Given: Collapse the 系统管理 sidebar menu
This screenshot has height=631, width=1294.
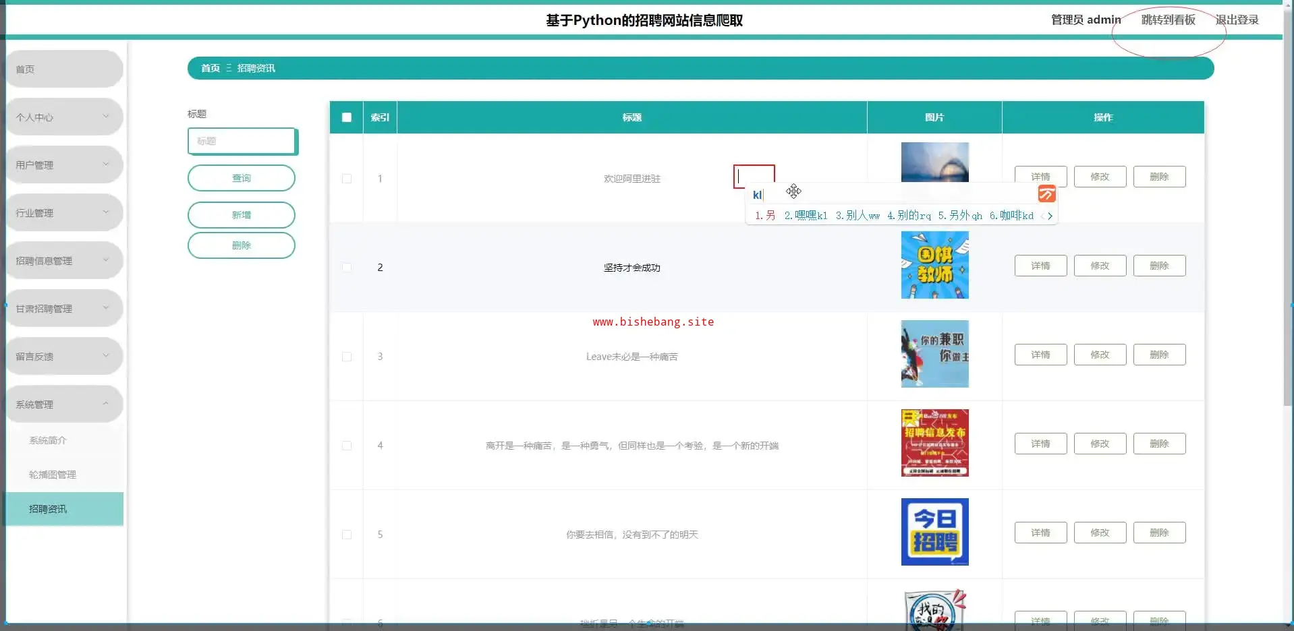Looking at the screenshot, I should tap(65, 404).
